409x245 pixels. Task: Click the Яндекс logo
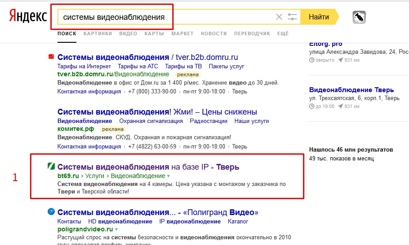point(28,16)
